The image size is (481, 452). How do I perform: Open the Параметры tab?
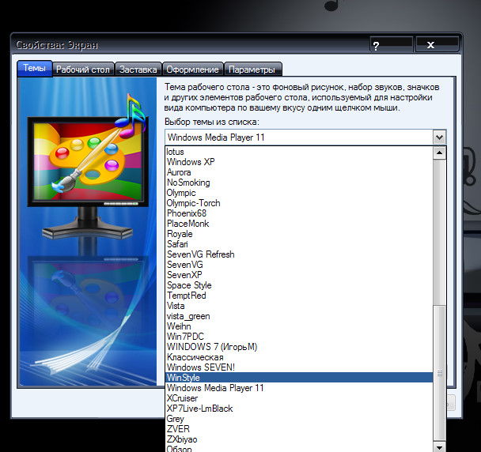(252, 70)
